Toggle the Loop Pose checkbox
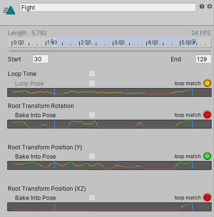This screenshot has height=217, width=214. 92,83
